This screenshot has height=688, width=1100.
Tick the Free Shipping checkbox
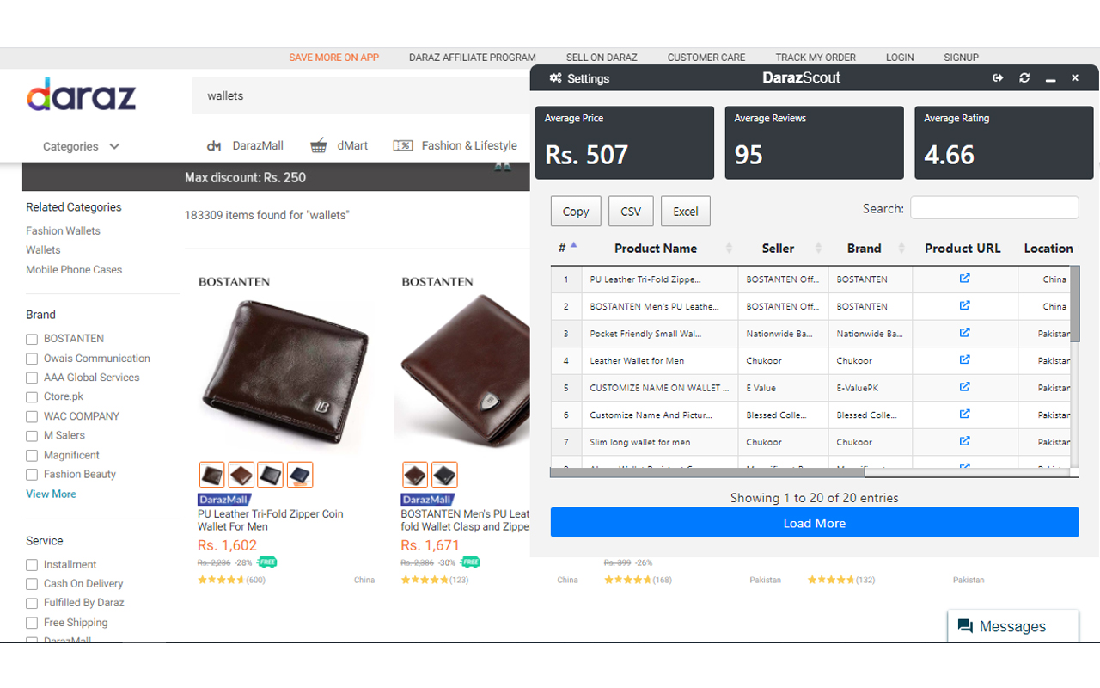tap(32, 623)
